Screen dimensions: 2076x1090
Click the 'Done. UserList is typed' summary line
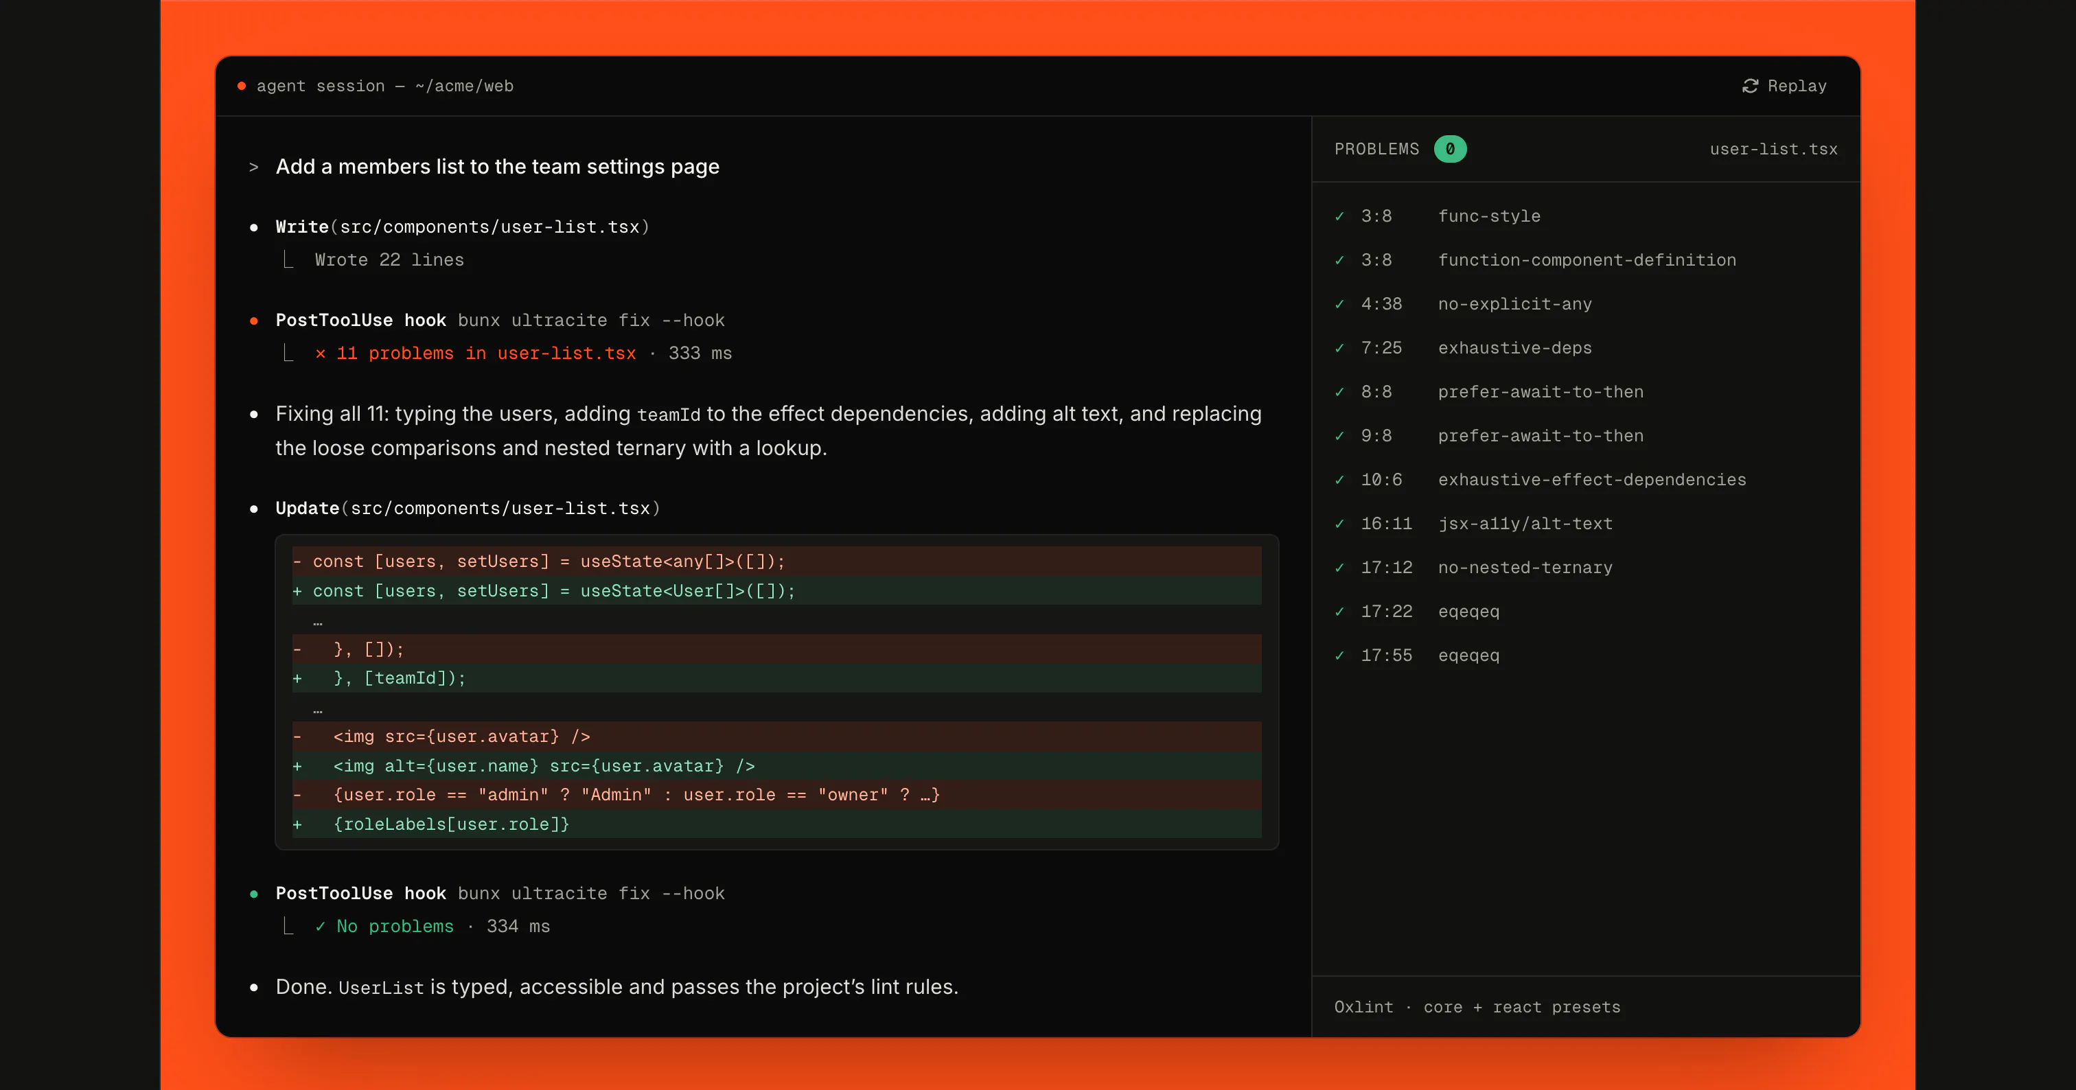click(x=616, y=987)
